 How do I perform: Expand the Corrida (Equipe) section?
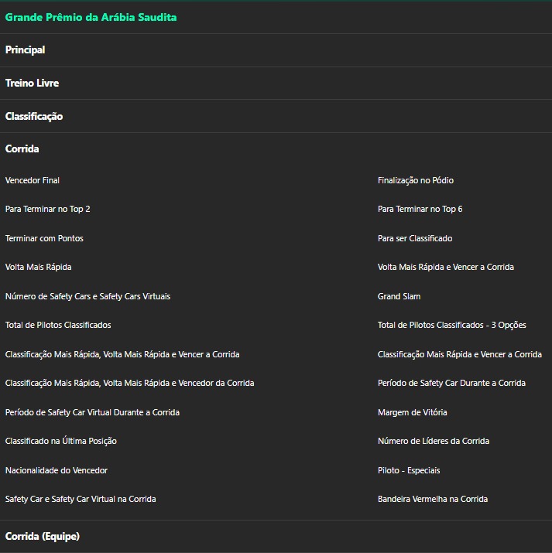point(43,537)
